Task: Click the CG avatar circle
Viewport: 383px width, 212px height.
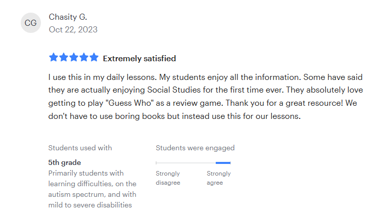Action: (x=30, y=23)
